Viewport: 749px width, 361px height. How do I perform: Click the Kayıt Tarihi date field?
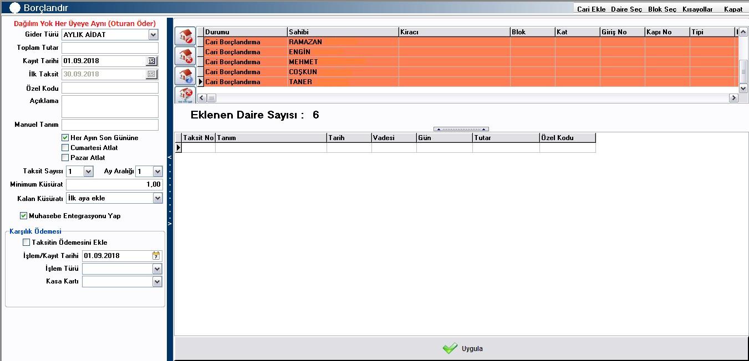pyautogui.click(x=104, y=61)
